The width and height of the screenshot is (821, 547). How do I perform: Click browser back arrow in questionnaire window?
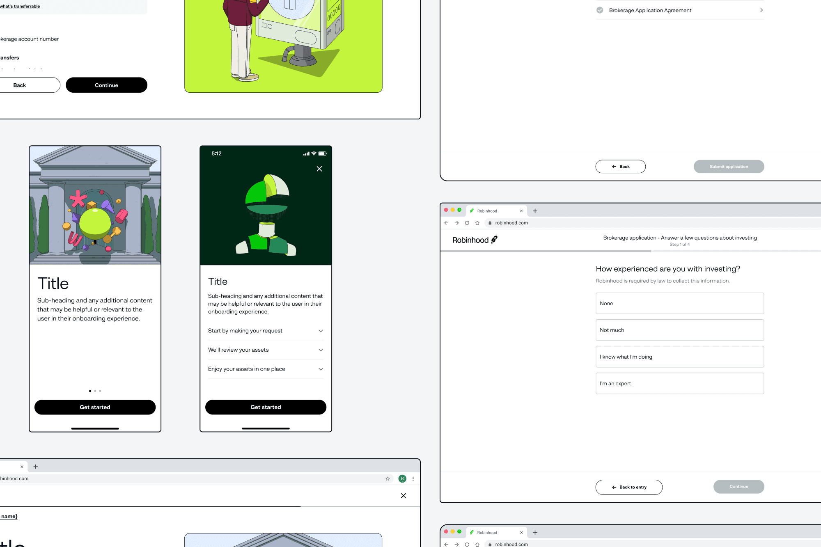pyautogui.click(x=446, y=223)
